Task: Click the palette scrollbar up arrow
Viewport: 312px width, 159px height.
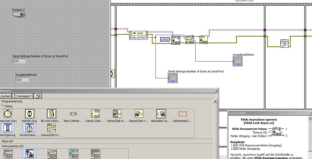Action: [215, 101]
